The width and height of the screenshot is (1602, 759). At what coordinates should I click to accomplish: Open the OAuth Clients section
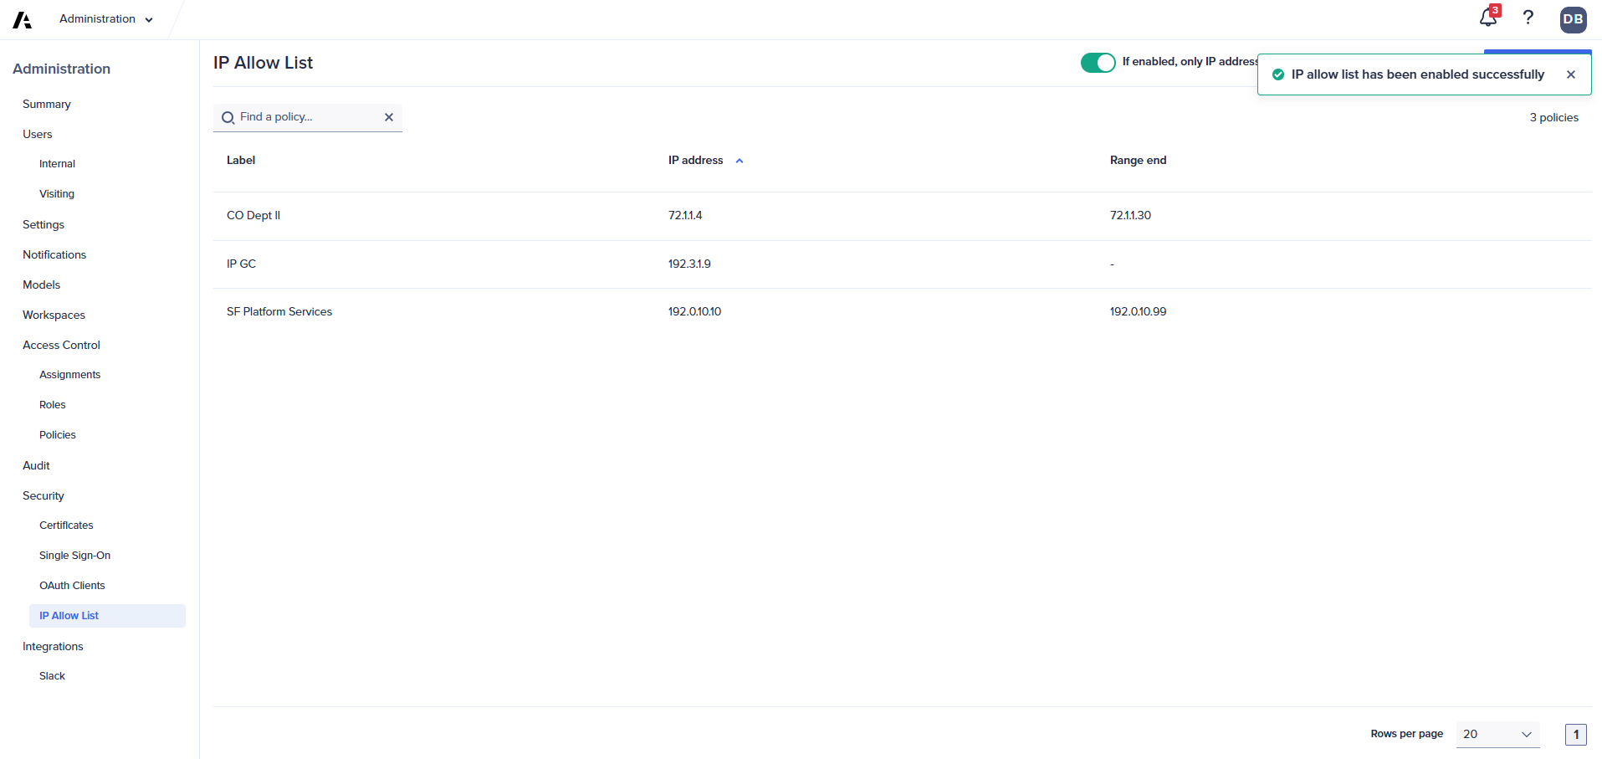(72, 585)
